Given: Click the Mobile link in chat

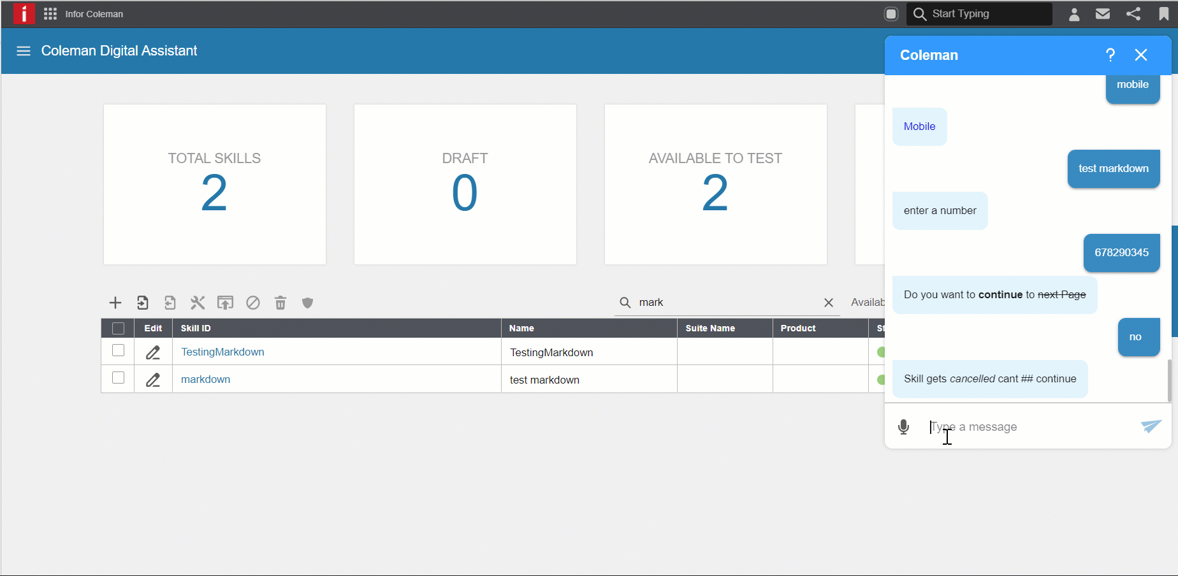Looking at the screenshot, I should 919,126.
